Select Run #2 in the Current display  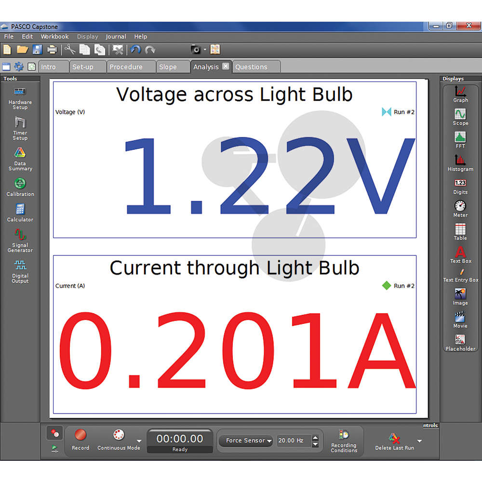point(398,285)
